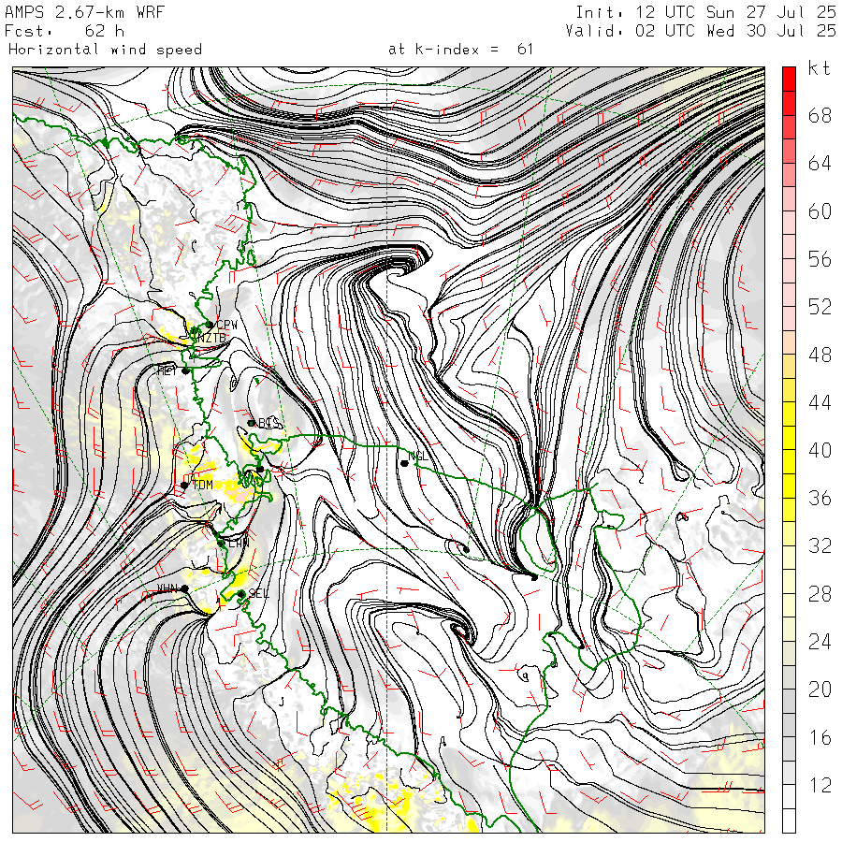Click the 'Horizontal wind speed' label
The height and width of the screenshot is (842, 842).
pyautogui.click(x=105, y=50)
